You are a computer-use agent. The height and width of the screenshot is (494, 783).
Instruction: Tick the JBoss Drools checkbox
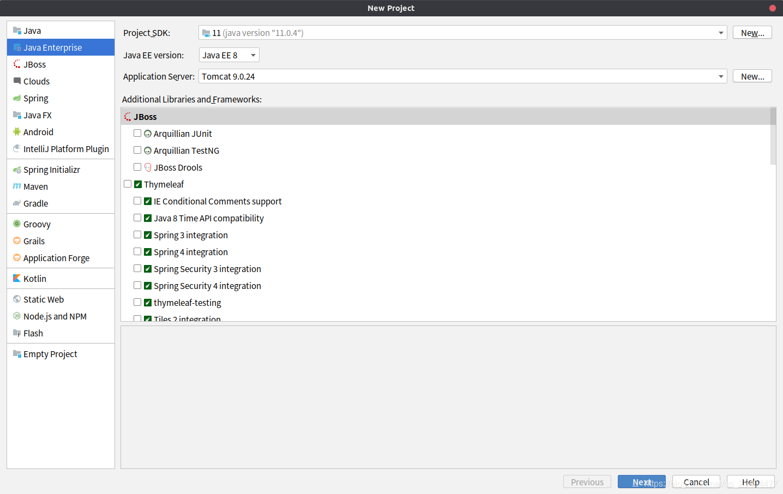[137, 167]
